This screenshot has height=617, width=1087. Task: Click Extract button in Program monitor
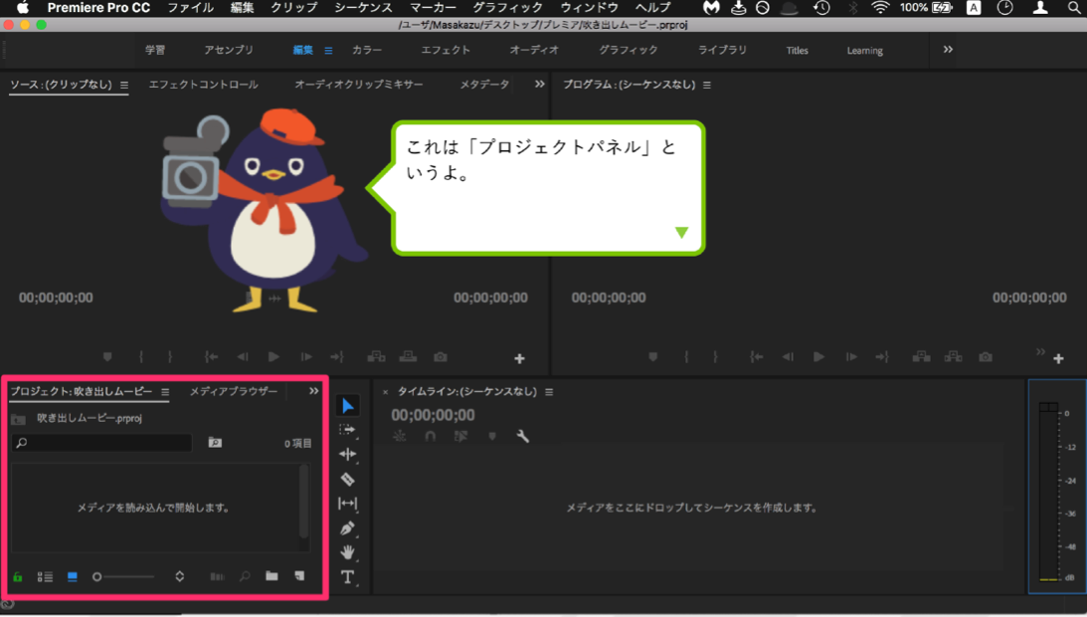click(x=953, y=357)
